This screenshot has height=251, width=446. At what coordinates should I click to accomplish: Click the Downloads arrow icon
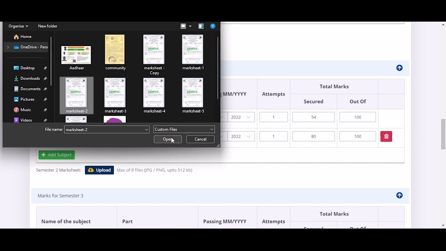pos(16,78)
